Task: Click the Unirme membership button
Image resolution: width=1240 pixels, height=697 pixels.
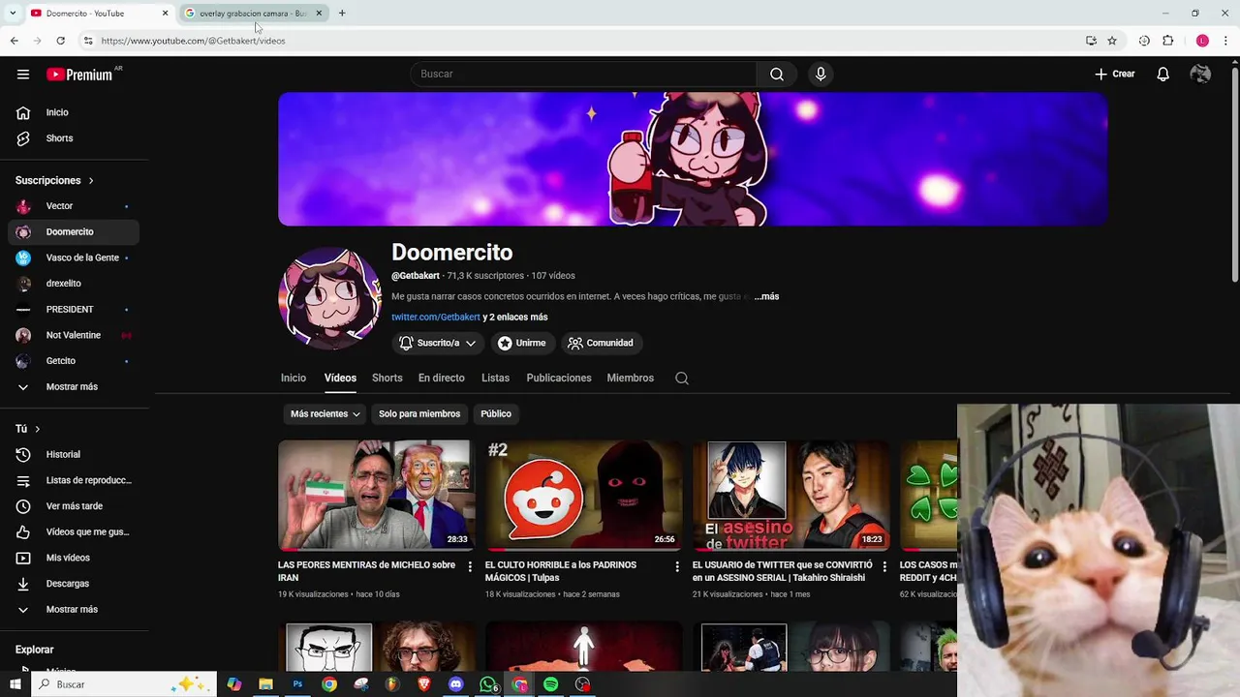Action: 521,343
